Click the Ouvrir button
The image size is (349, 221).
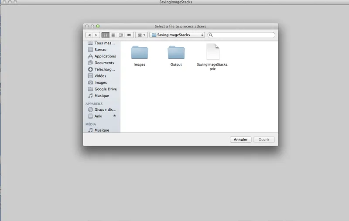click(264, 139)
